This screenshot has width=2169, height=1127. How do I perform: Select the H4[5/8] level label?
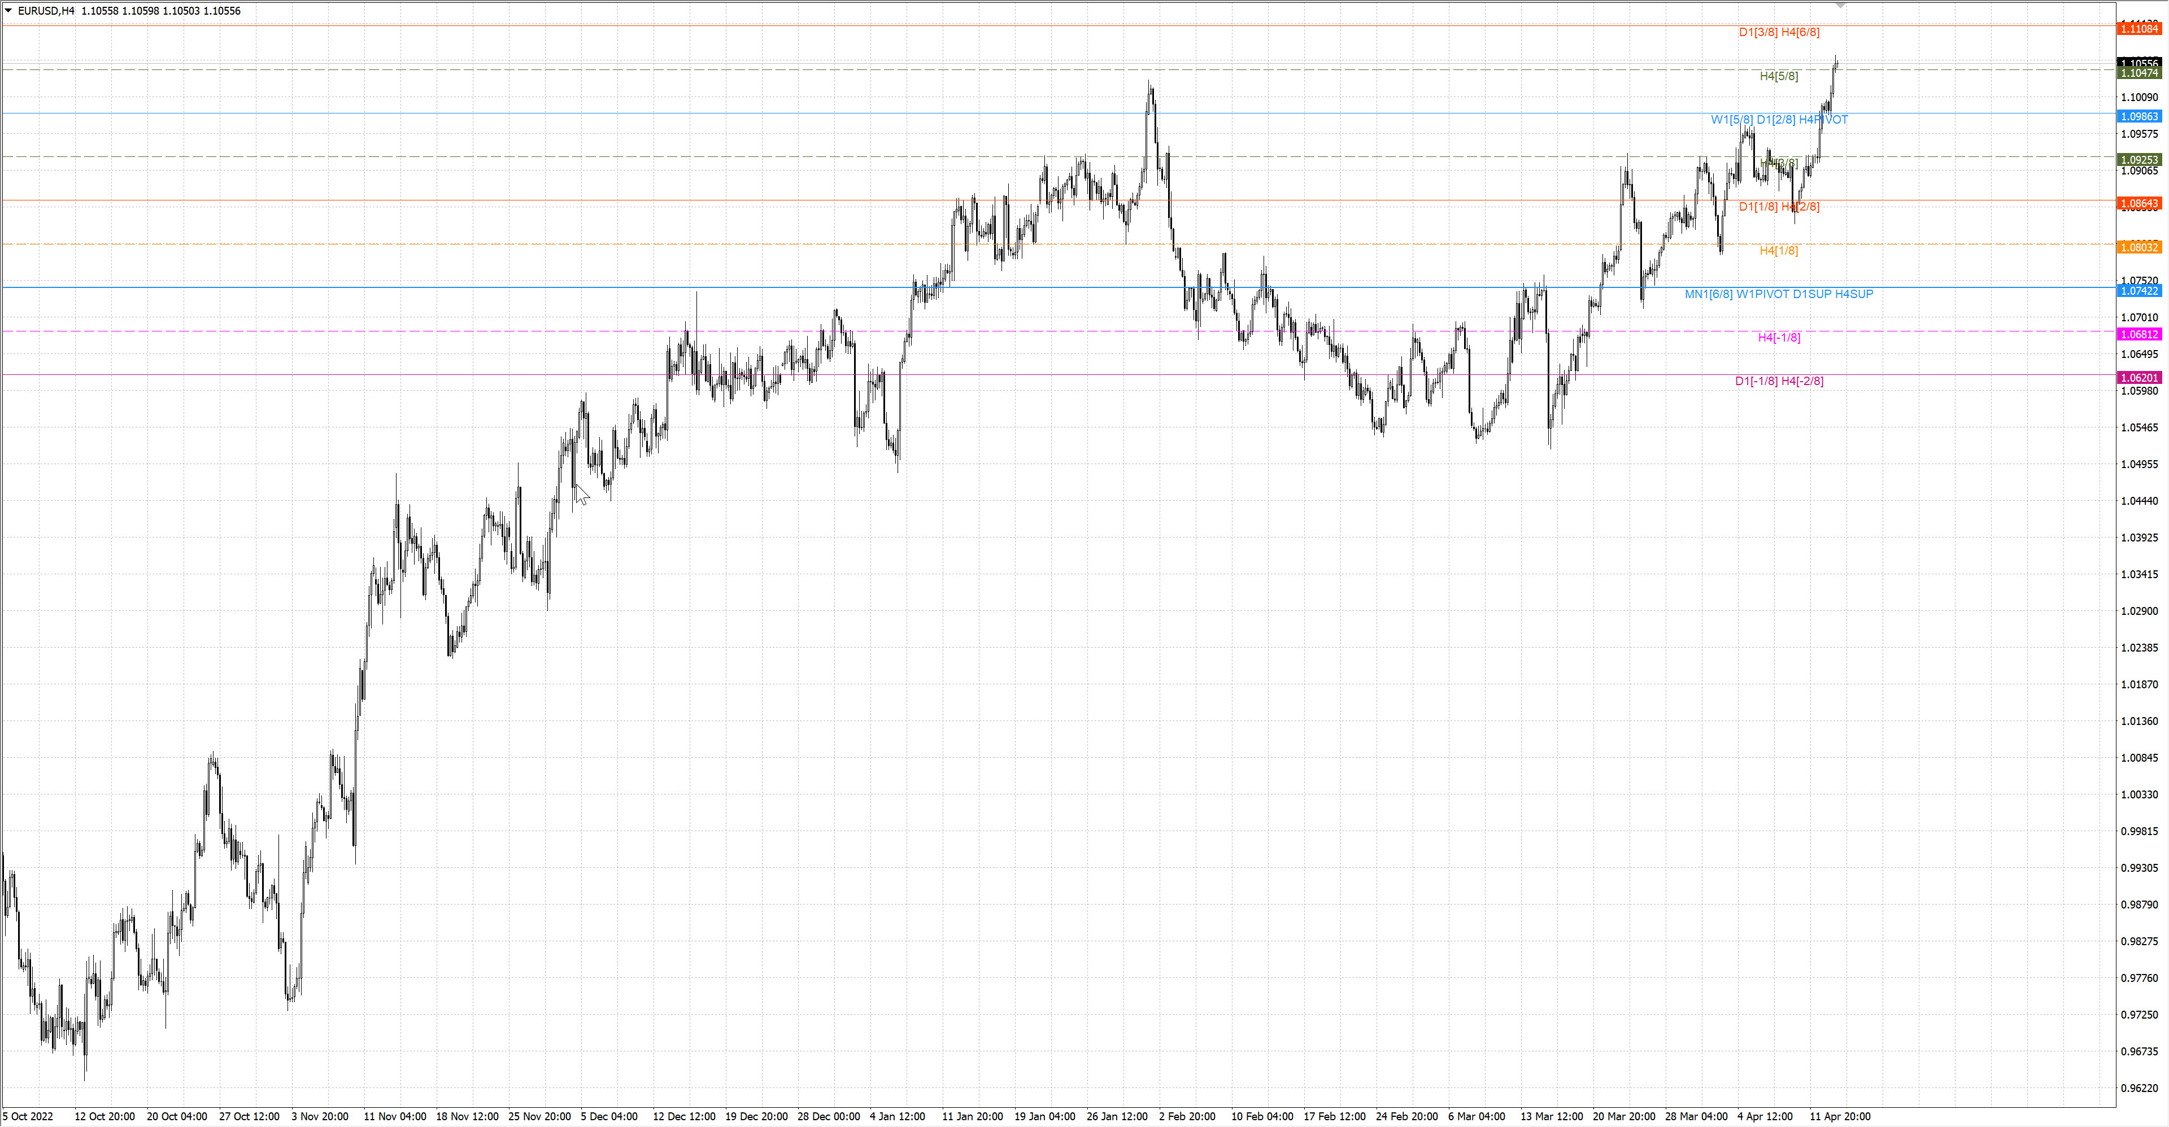(1779, 76)
